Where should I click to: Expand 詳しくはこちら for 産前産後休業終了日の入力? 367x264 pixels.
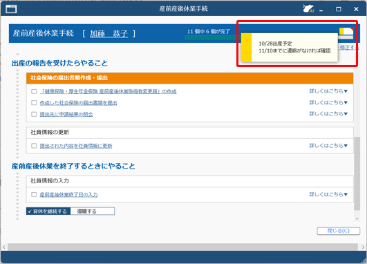[328, 194]
